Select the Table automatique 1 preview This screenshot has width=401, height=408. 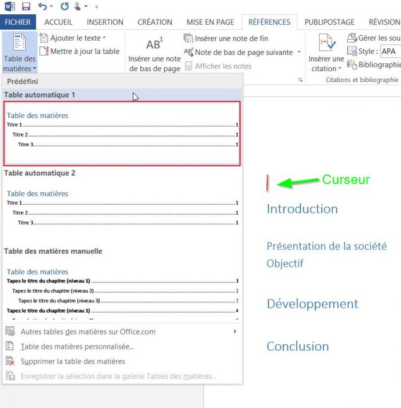tap(122, 134)
